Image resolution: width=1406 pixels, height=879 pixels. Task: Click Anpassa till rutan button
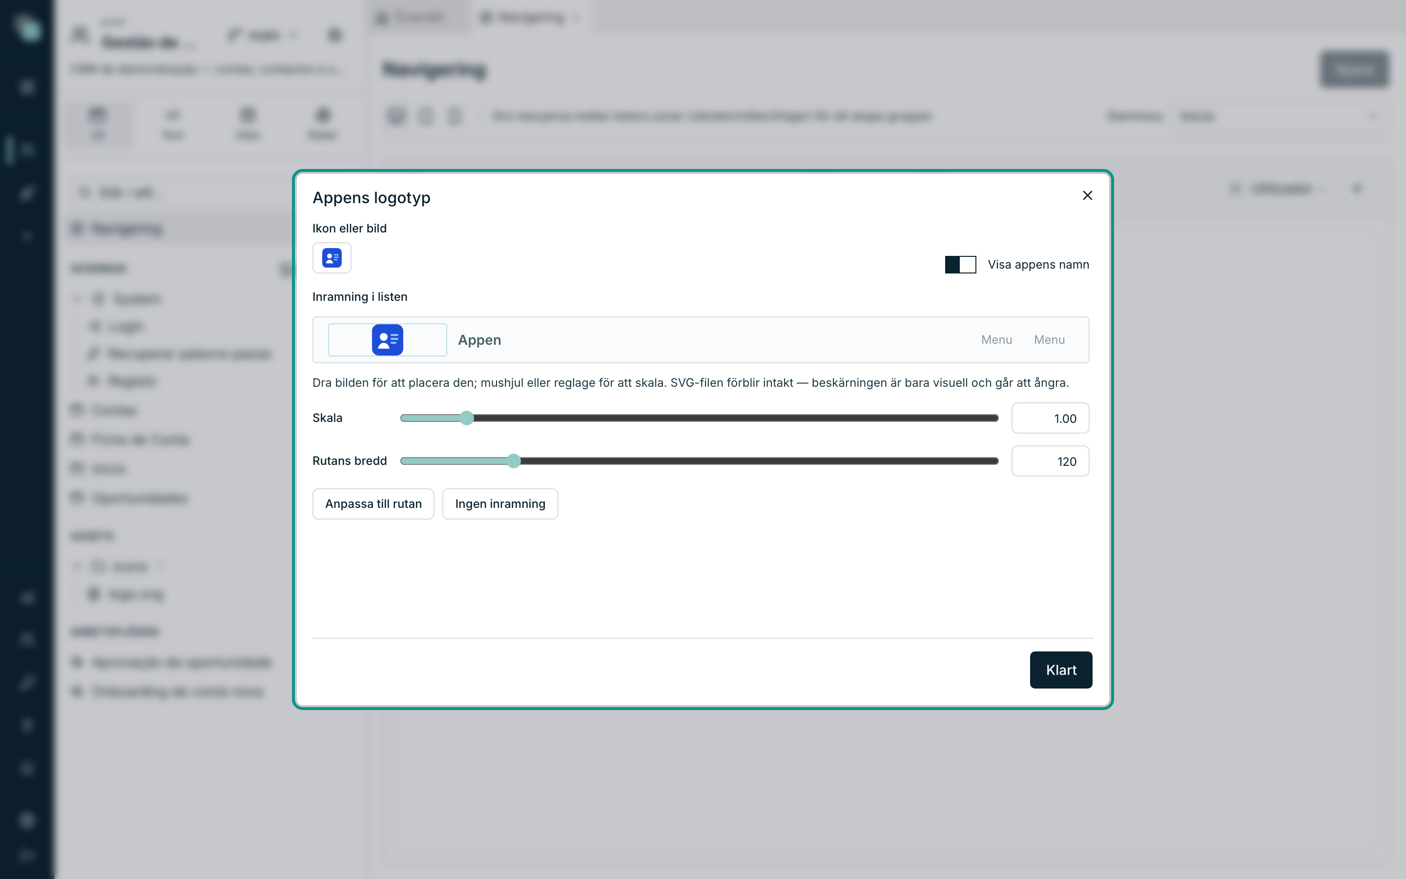click(373, 503)
